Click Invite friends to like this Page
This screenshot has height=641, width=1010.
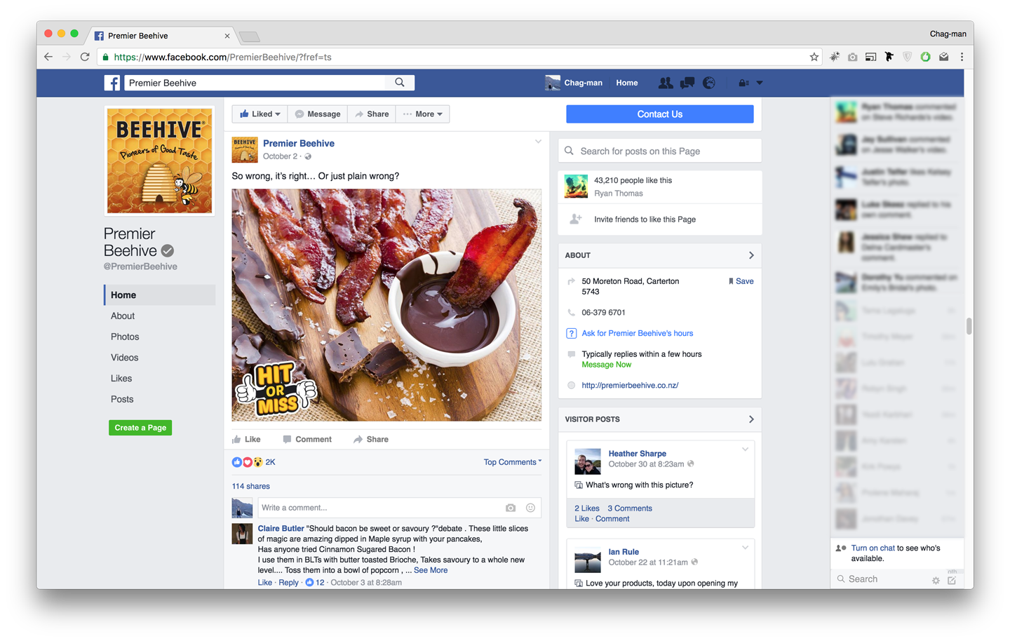pos(645,220)
